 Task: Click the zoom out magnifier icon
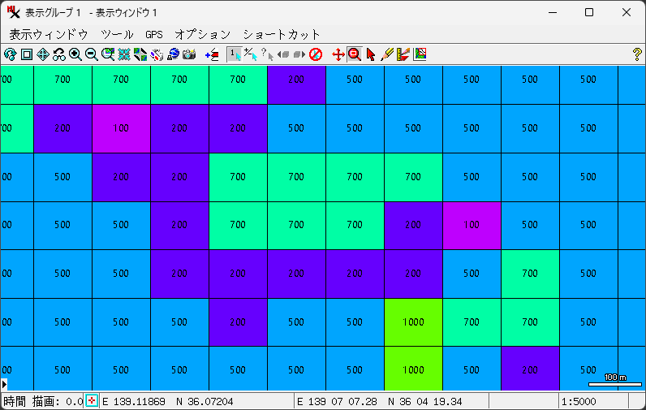pyautogui.click(x=92, y=54)
